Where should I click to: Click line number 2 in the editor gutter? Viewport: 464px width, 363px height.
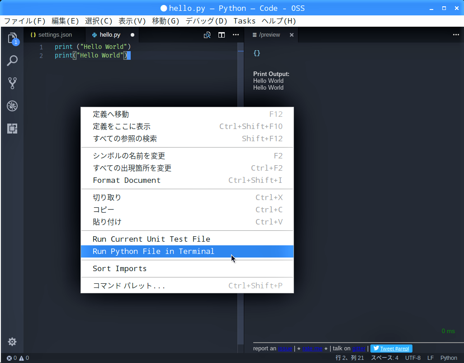(x=41, y=55)
